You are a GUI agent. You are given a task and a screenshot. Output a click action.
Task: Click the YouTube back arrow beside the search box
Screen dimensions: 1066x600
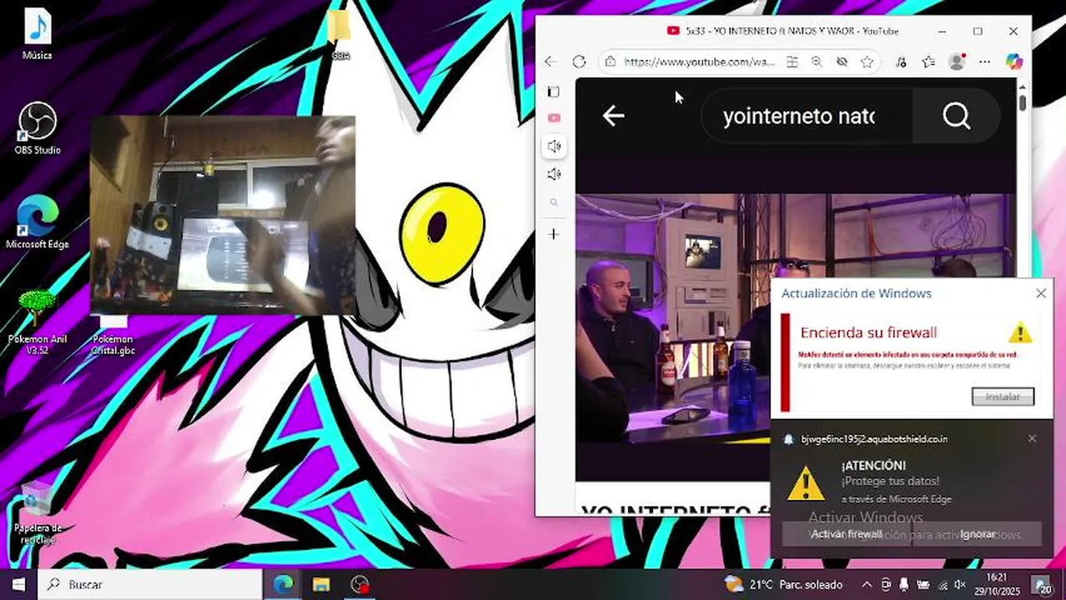point(613,116)
